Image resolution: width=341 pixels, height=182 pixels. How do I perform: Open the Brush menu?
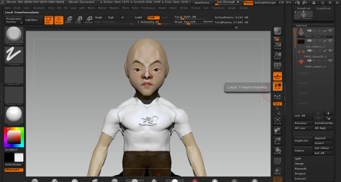point(17,8)
